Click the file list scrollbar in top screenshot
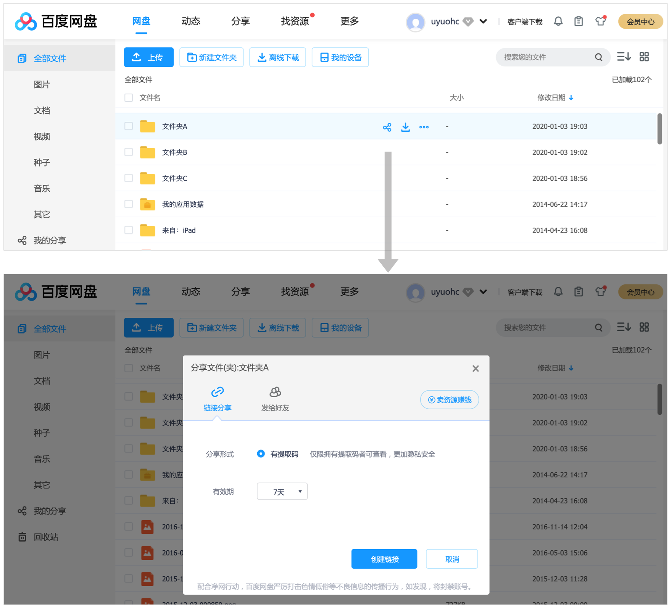The image size is (671, 608). click(x=660, y=129)
